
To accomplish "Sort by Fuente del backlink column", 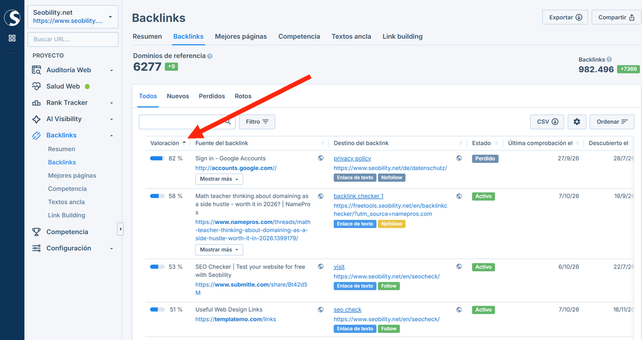I will (259, 143).
